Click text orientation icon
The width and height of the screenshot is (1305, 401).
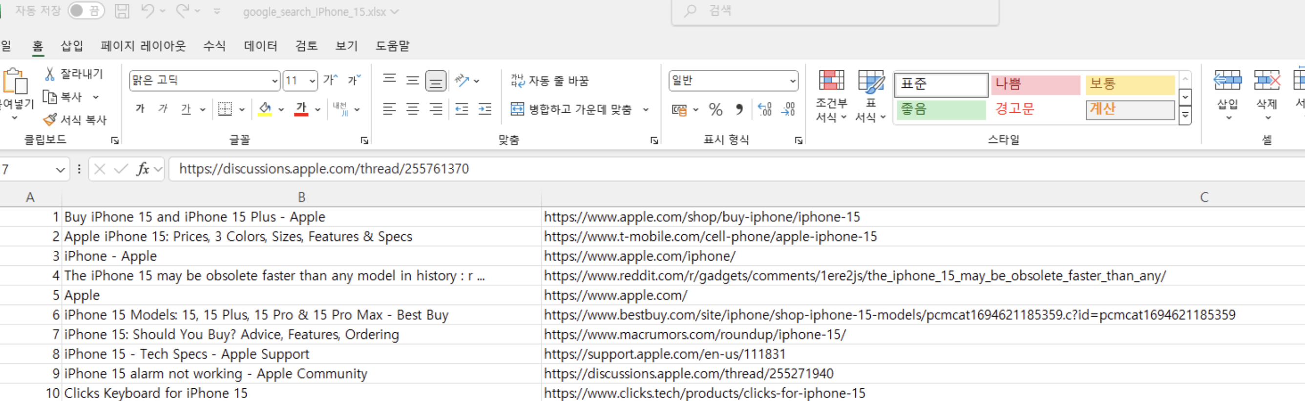click(462, 80)
